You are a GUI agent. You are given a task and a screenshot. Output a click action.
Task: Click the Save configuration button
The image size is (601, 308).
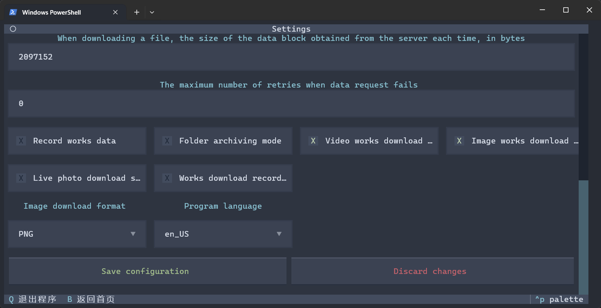click(x=145, y=271)
